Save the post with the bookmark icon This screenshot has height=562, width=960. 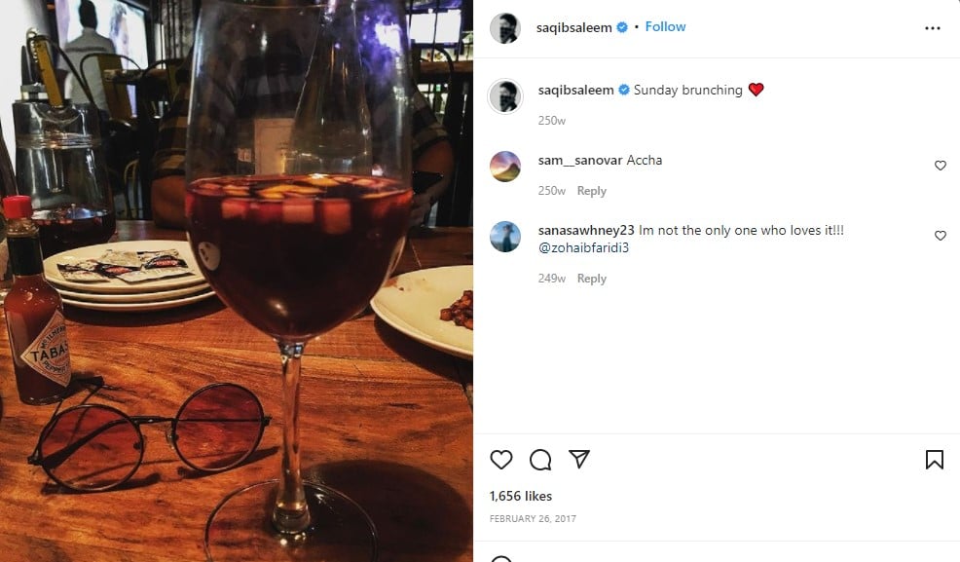[935, 459]
